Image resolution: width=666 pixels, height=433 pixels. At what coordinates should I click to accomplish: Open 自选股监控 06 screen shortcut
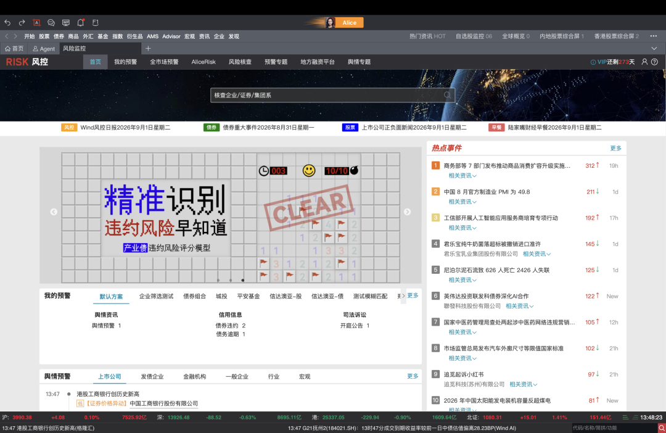474,36
